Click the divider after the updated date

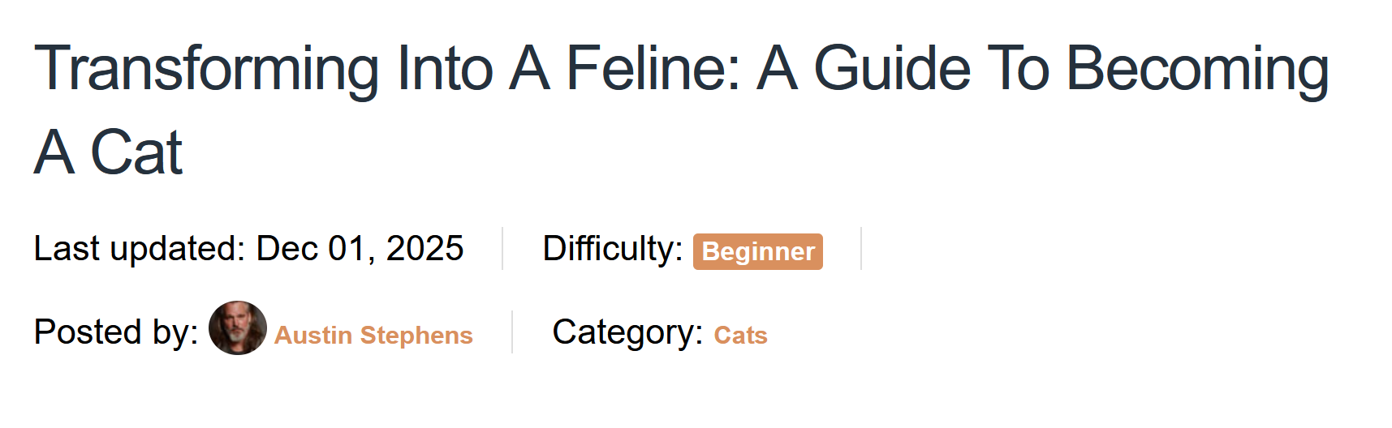click(x=502, y=249)
